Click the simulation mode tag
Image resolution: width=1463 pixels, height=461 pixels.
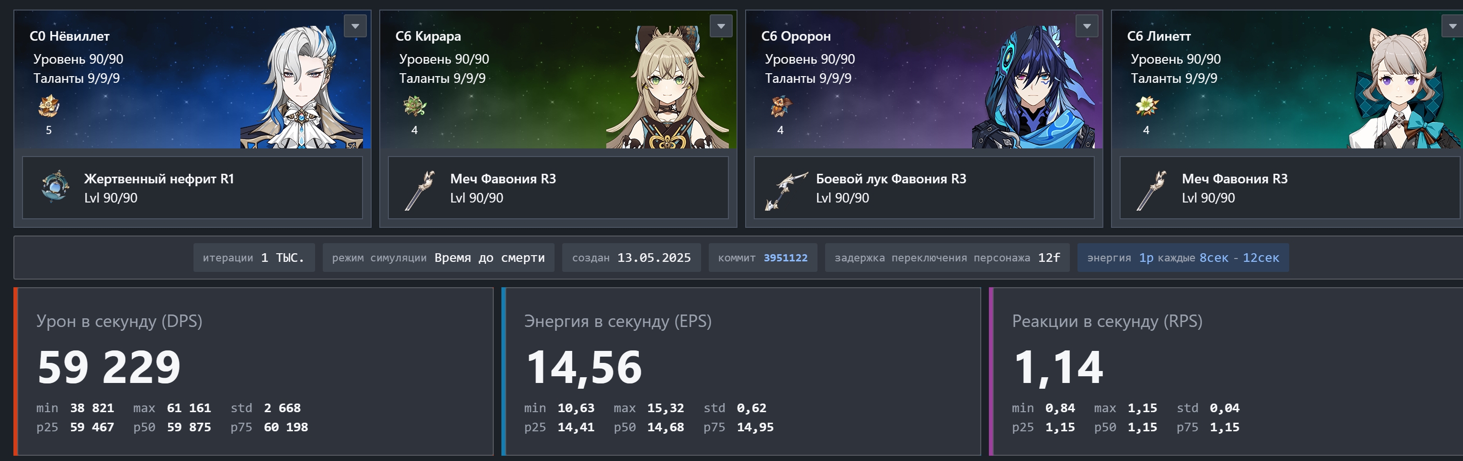(x=439, y=258)
